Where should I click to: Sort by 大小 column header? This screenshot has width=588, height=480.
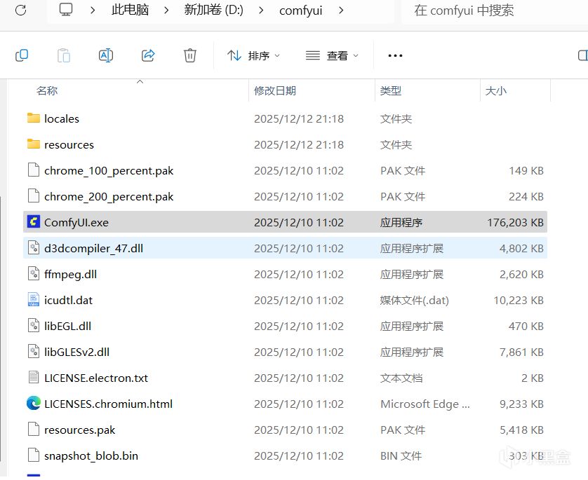pos(496,90)
